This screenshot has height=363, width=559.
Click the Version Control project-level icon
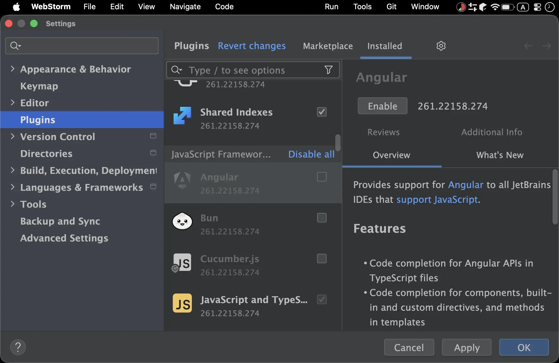(153, 136)
